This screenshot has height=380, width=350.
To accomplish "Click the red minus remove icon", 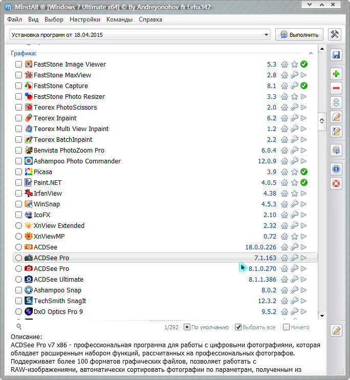I will click(336, 88).
